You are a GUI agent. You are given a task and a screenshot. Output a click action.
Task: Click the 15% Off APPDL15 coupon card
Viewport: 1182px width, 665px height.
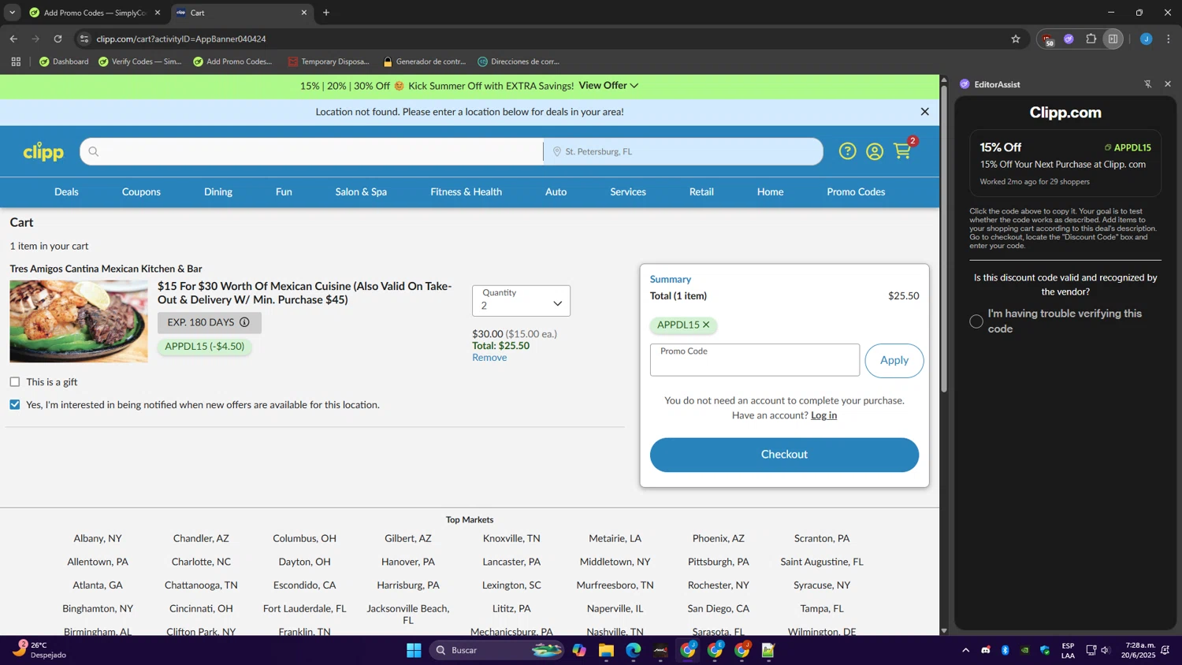tap(1065, 164)
